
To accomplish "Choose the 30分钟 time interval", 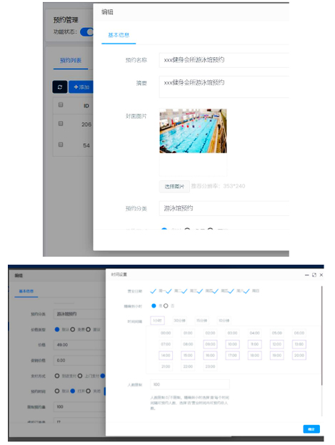I will click(x=179, y=321).
